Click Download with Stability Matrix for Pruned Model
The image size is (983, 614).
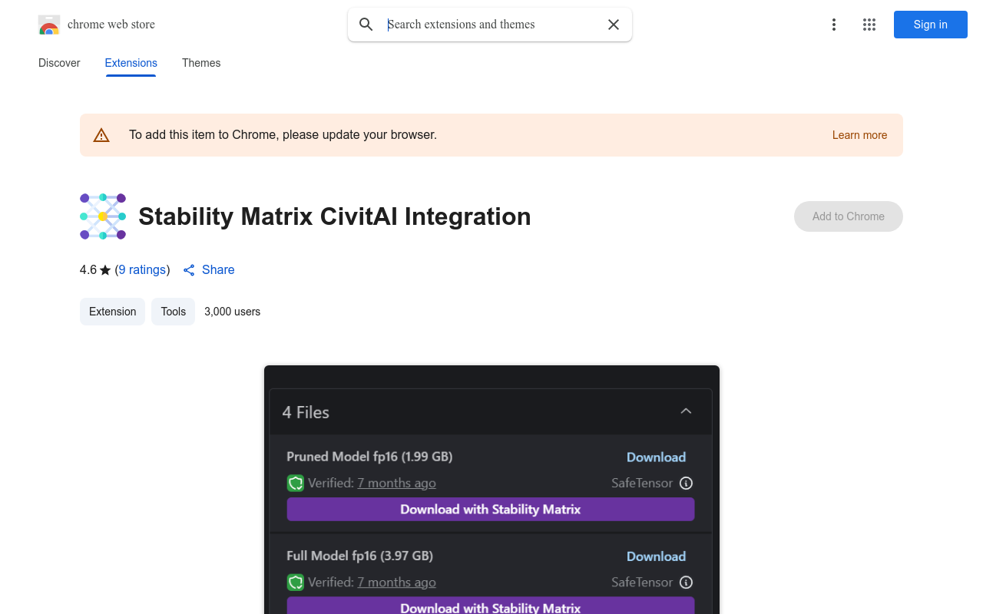click(x=491, y=510)
